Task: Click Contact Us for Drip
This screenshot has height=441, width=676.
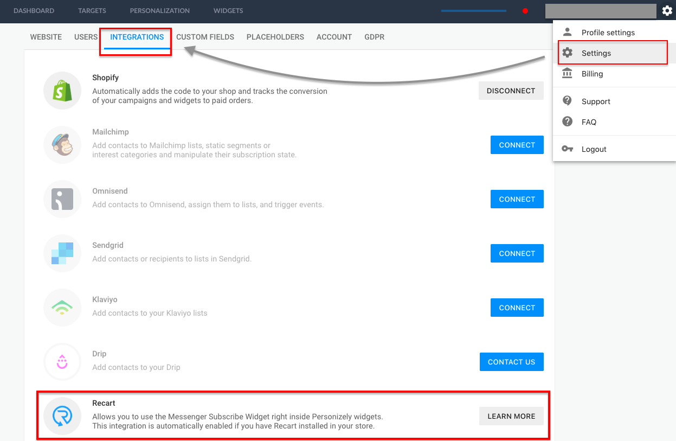Action: [512, 362]
